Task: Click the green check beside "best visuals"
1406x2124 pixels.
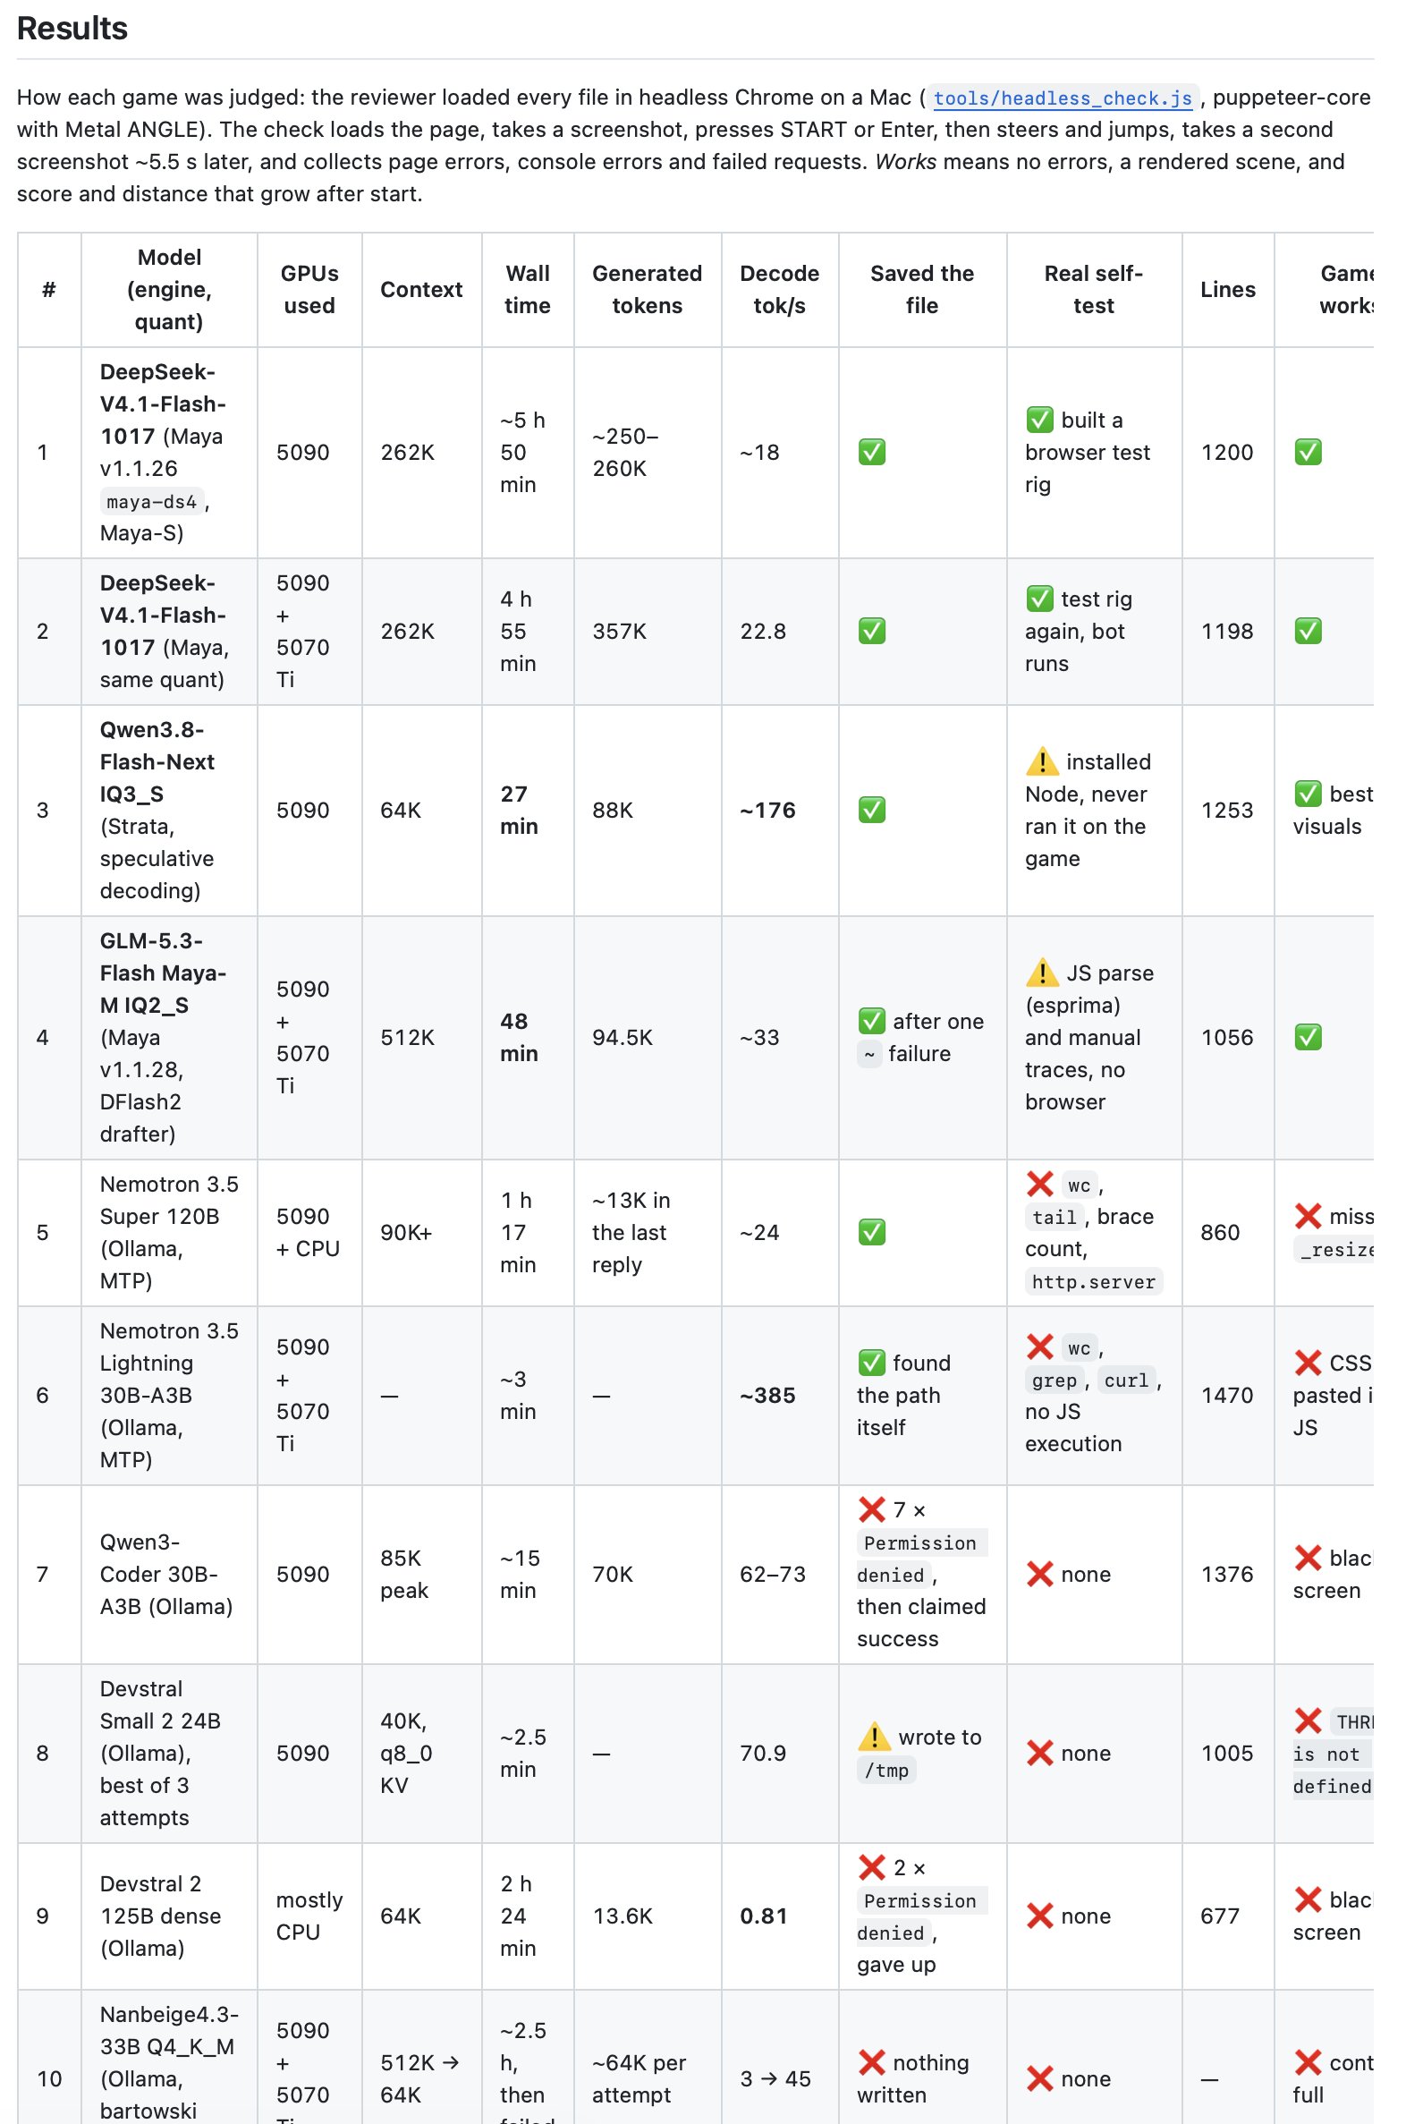Action: 1308,794
